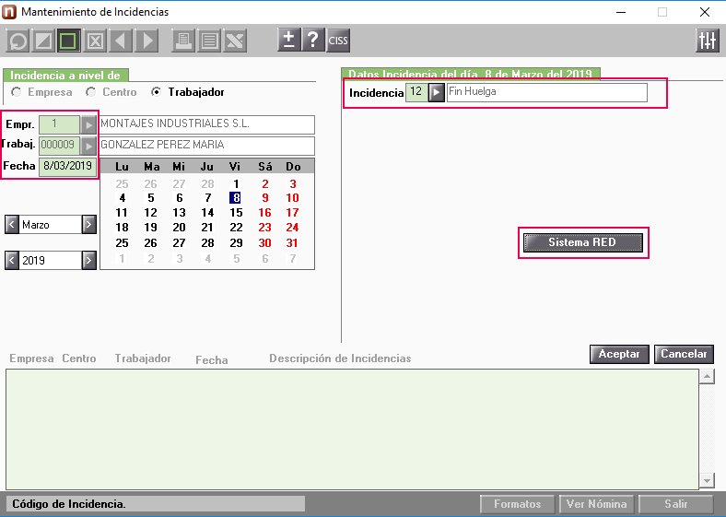Click the green-outlined square toolbar icon

[69, 41]
